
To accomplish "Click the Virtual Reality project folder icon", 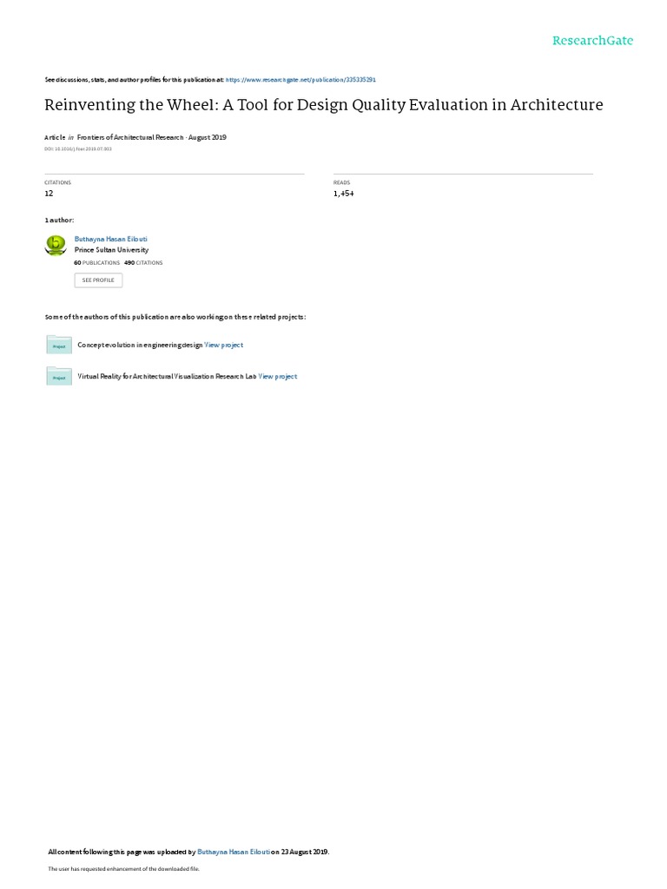I will 59,376.
